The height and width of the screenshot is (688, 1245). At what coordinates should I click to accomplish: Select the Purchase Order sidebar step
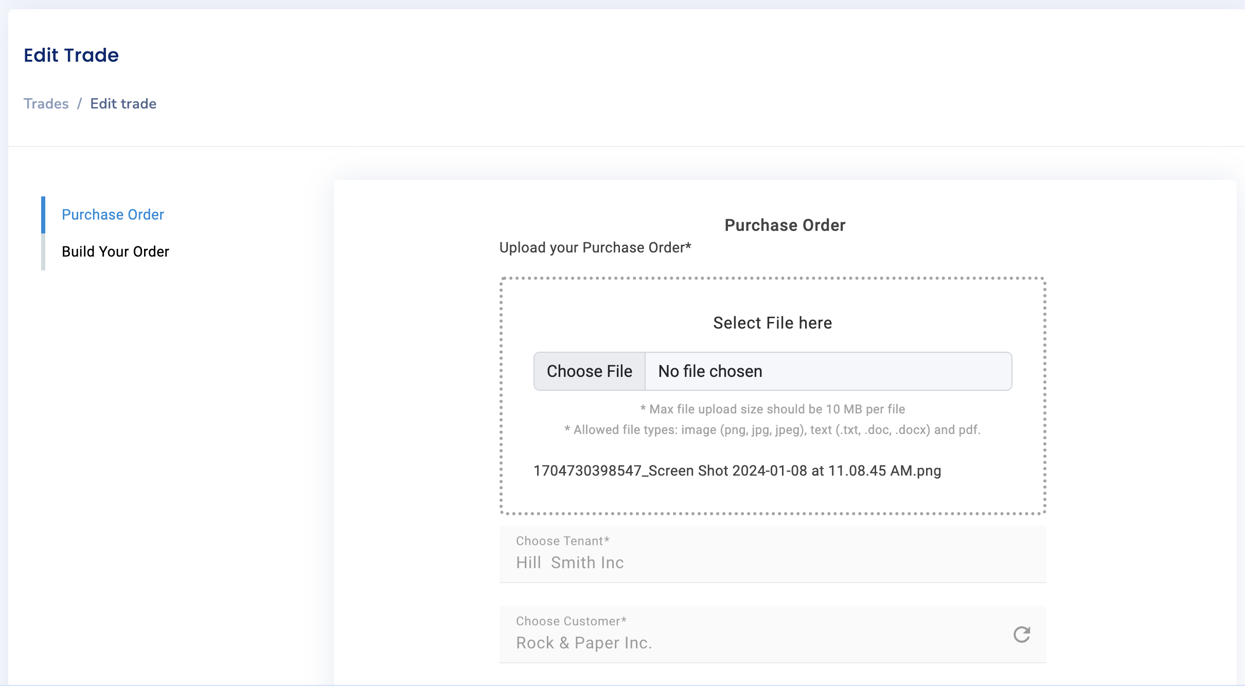click(x=113, y=214)
